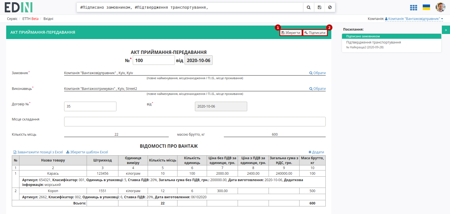Open the company dropdown "Вантажовідправник"
Screen dimensions: 450x214
click(414, 19)
